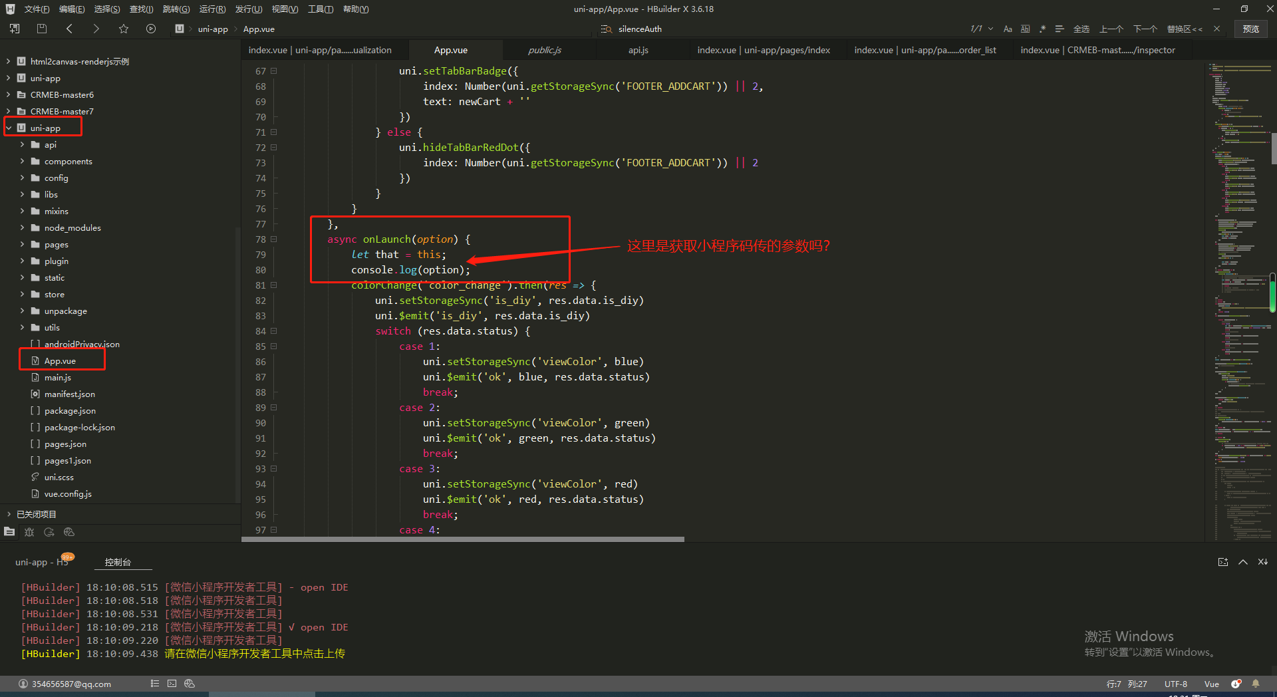Open the 发行(U) menu
This screenshot has width=1277, height=697.
[x=249, y=9]
